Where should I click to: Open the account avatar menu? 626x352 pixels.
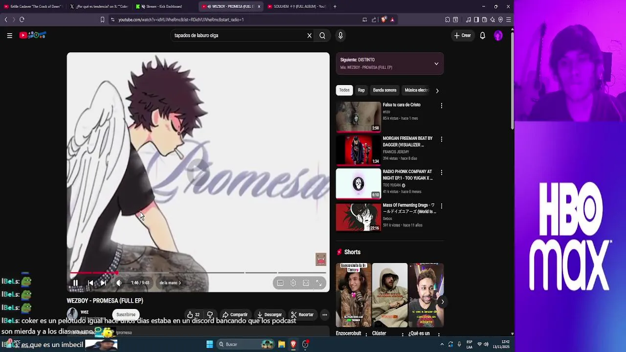coord(498,35)
